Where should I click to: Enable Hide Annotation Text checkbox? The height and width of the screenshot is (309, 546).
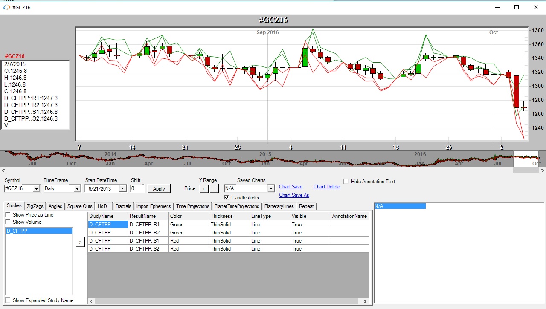click(346, 181)
